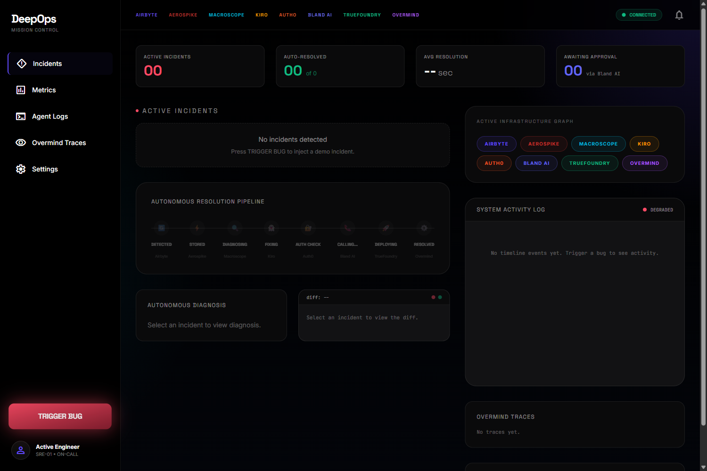Select Kiro in the top bar
The width and height of the screenshot is (707, 471).
[262, 15]
